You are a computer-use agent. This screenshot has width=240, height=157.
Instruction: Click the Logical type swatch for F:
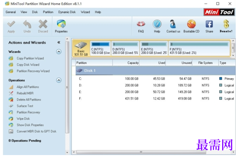point(221,98)
